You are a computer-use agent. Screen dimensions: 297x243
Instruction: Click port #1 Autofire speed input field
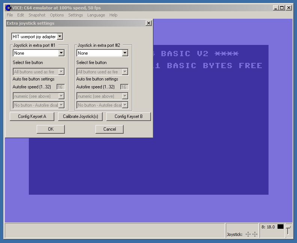point(60,87)
